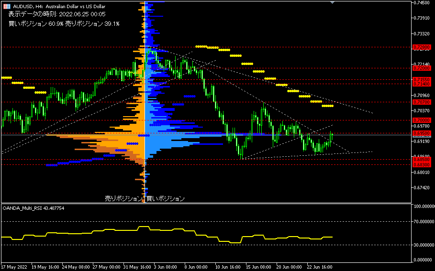
Task: Click the 10 Jun 16:00 time label
Action: pyautogui.click(x=228, y=267)
